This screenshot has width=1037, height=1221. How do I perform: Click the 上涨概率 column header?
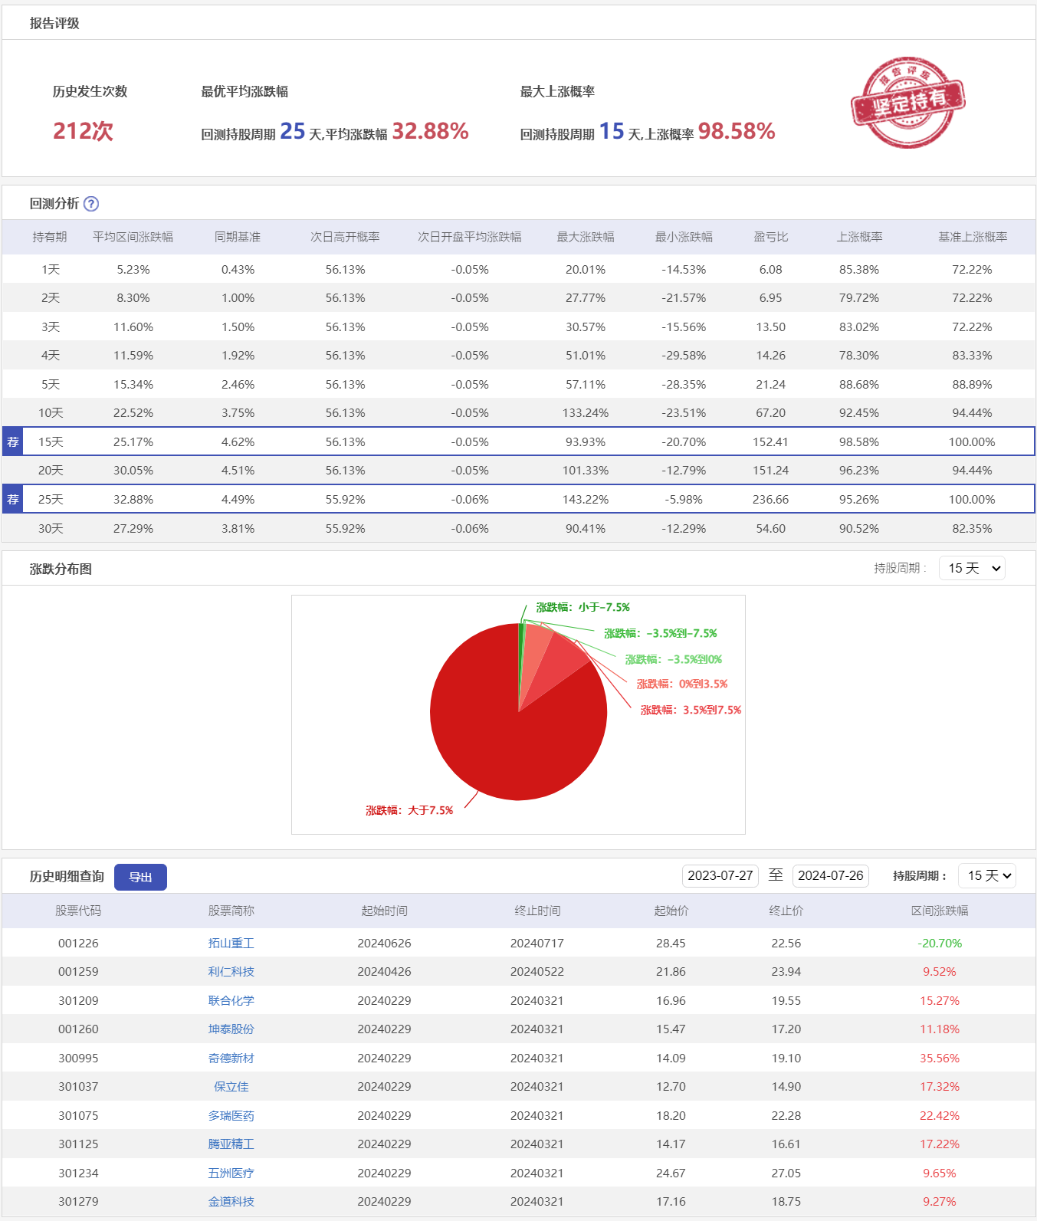click(859, 238)
